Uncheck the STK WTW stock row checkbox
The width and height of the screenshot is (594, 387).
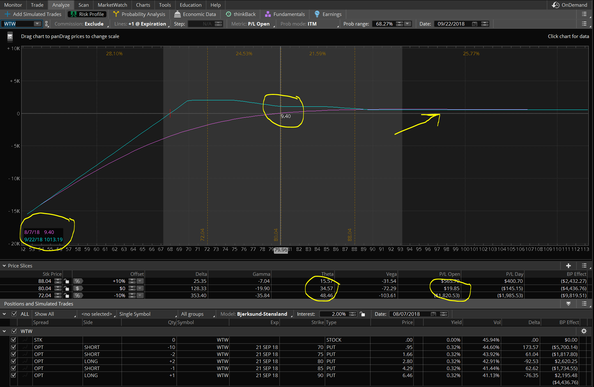pyautogui.click(x=13, y=340)
